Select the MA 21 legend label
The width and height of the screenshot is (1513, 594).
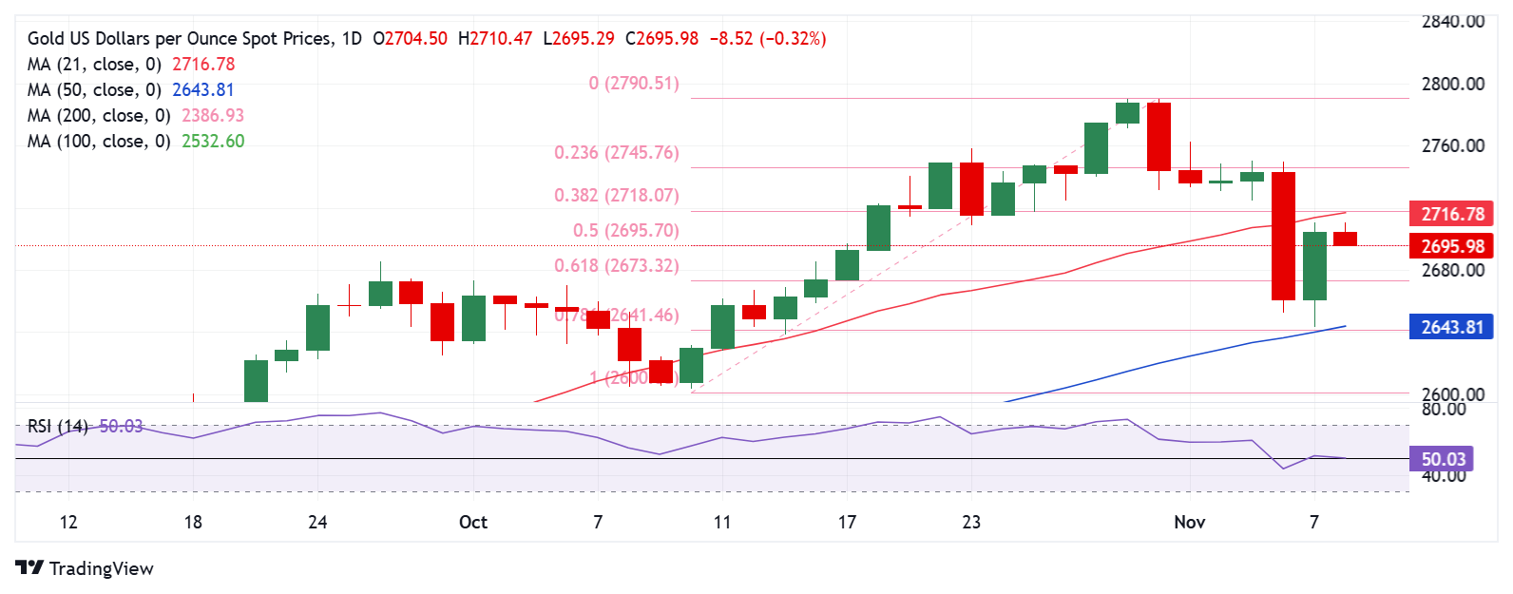point(95,65)
